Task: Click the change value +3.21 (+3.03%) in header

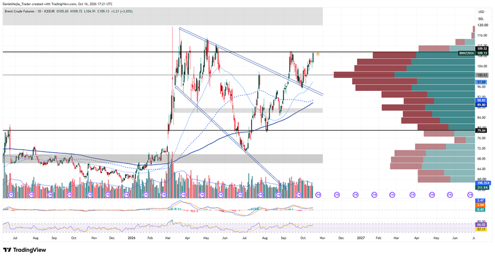Action: (122, 11)
